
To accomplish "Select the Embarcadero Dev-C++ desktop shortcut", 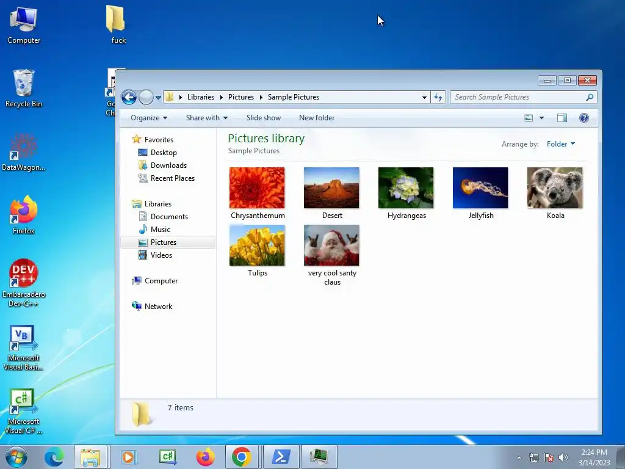I will coord(24,283).
